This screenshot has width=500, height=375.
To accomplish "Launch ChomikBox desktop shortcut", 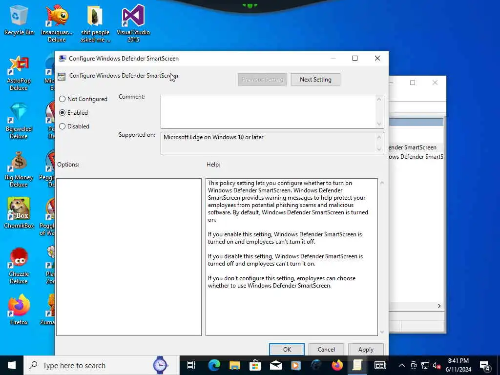I will 19,213.
